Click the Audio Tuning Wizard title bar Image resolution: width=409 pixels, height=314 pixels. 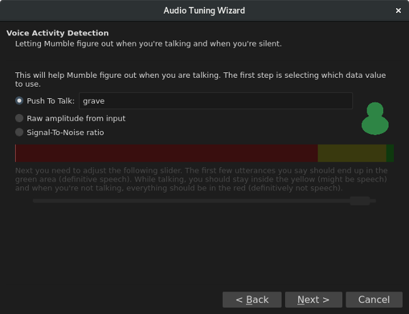coord(204,11)
